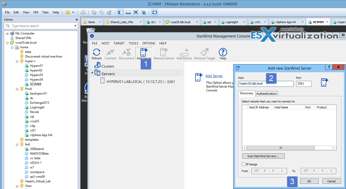Collapse the Servers node in StarWind
The image size is (346, 189).
[92, 73]
